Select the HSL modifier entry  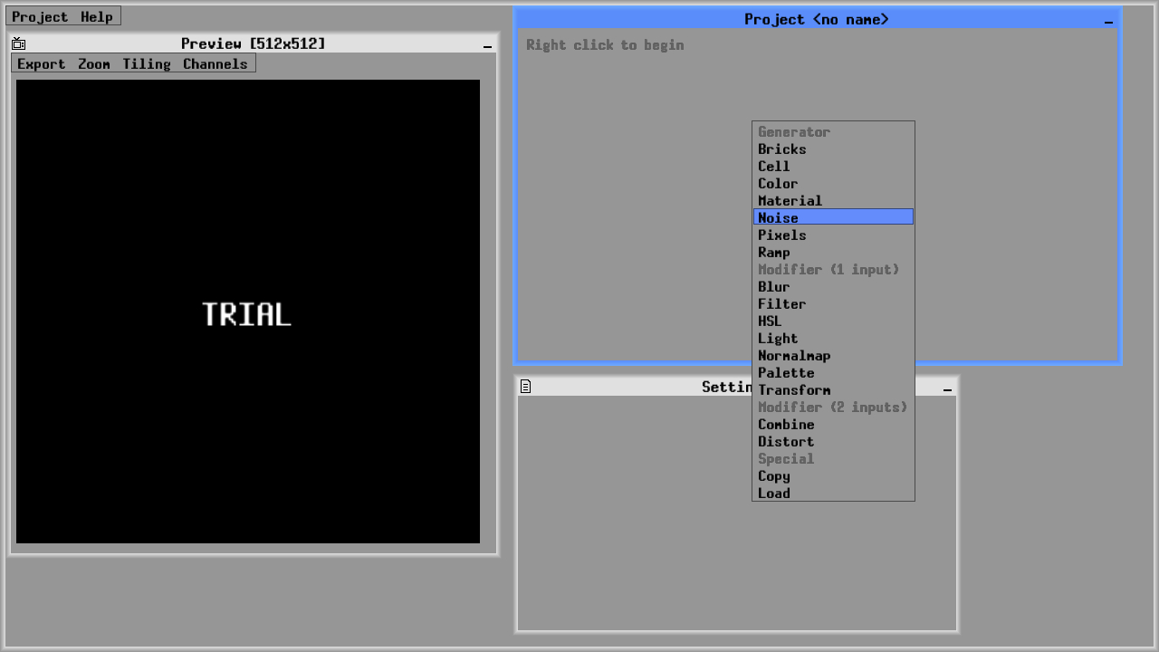833,321
